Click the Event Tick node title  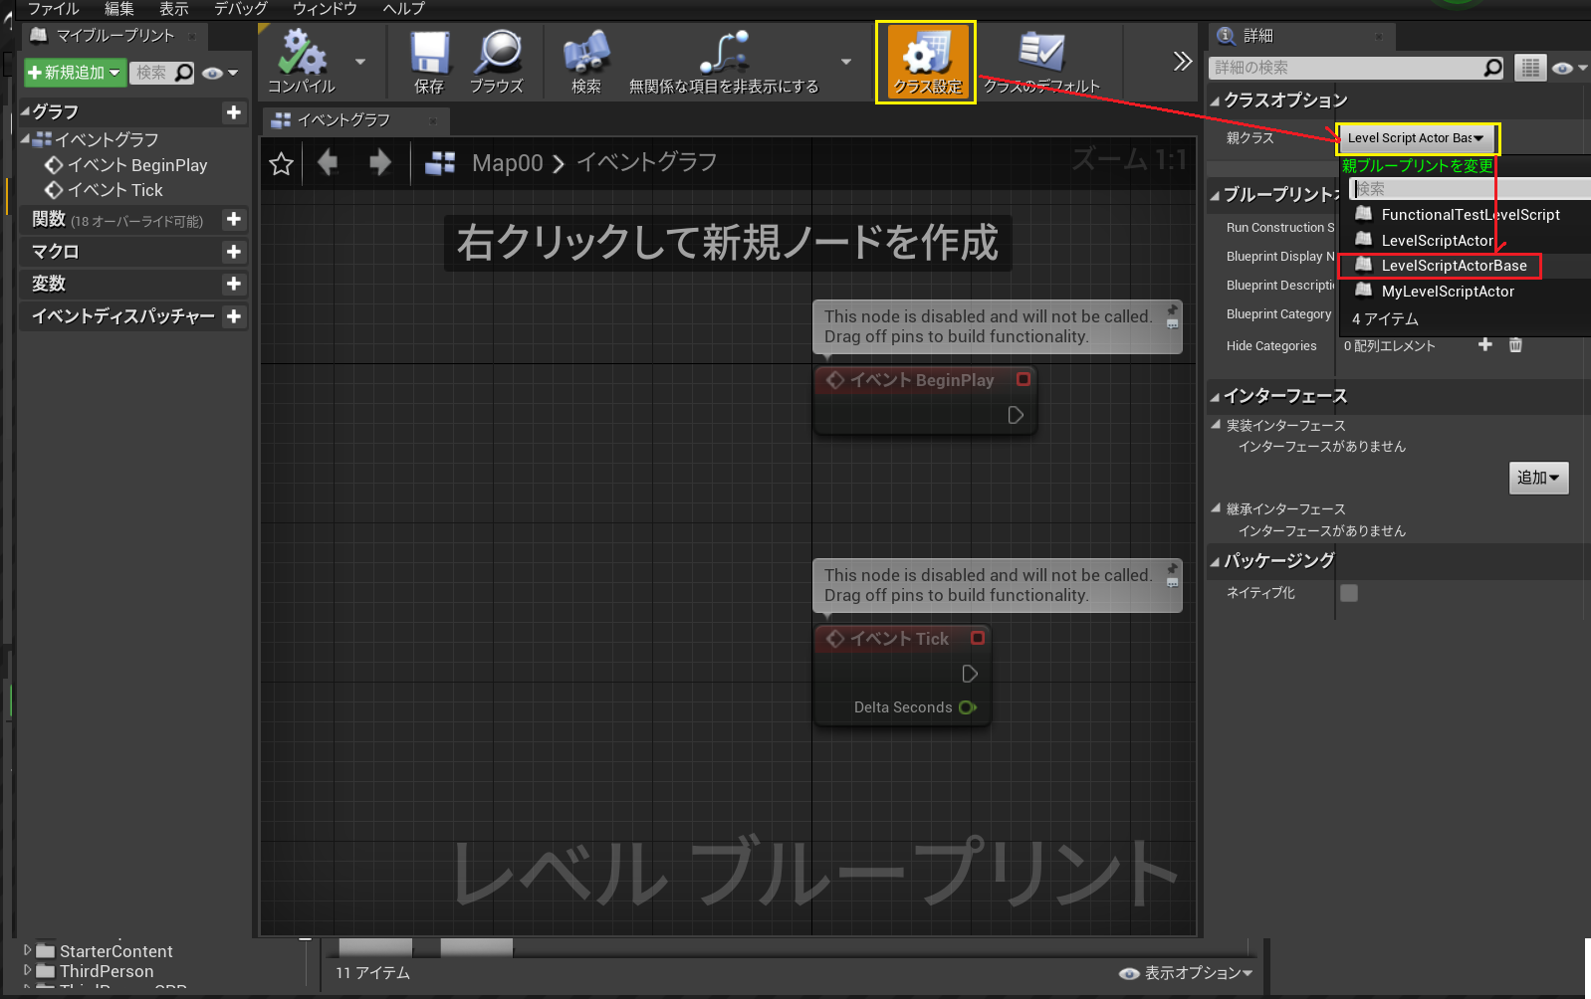[899, 639]
